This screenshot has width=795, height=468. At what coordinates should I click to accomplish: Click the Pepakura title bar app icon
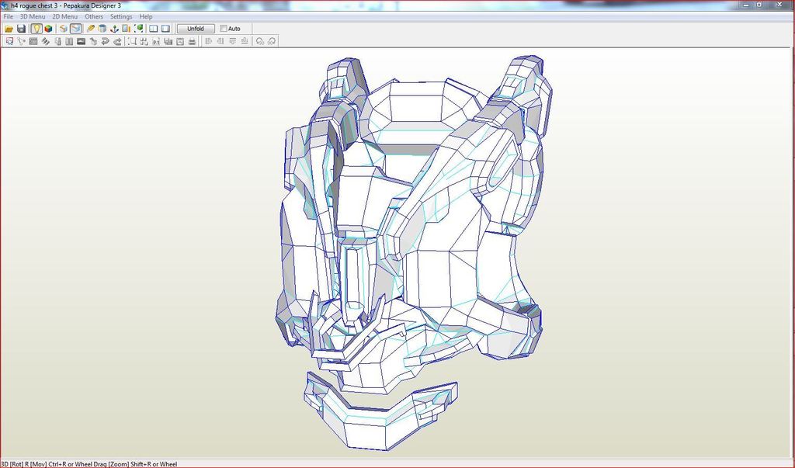point(5,5)
